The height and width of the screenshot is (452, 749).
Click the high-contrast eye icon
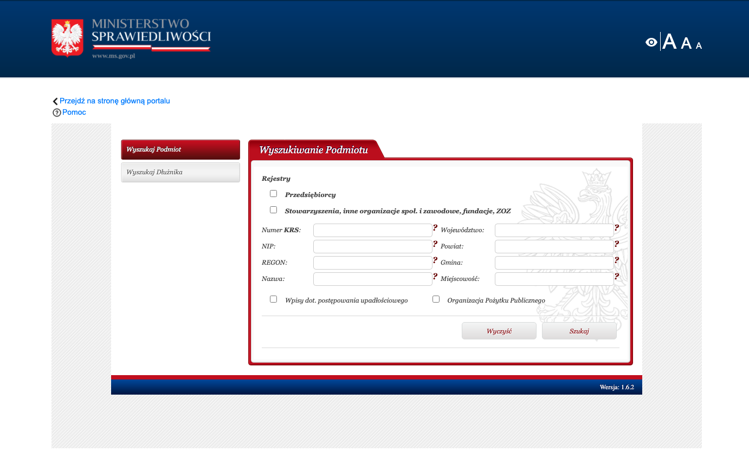(651, 42)
